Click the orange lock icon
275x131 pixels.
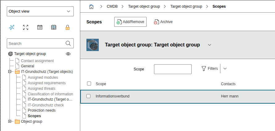tap(68, 27)
